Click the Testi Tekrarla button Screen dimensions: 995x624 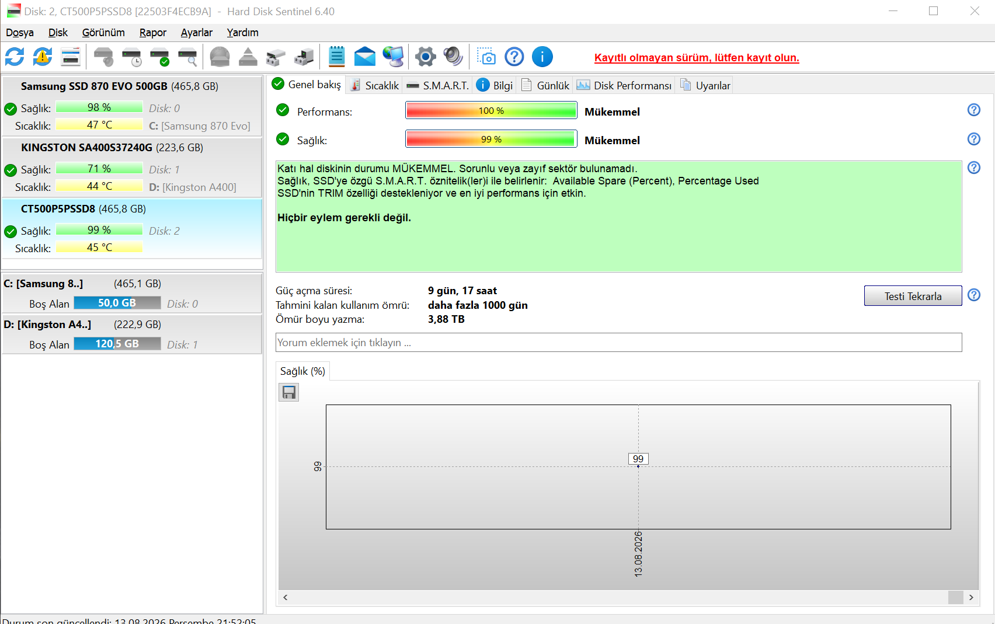(x=913, y=296)
